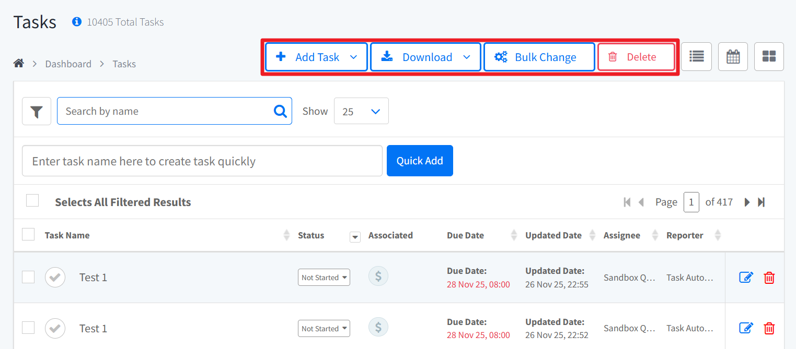Screen dimensions: 796x349
Task: Go to the next page arrow
Action: [x=747, y=202]
